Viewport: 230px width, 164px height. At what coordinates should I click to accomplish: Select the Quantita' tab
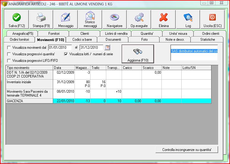tap(147, 34)
